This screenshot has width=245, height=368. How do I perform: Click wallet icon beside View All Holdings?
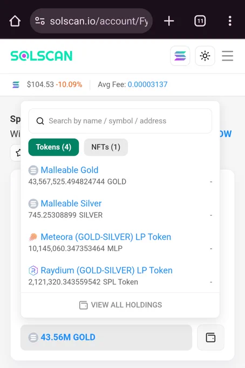(83, 305)
